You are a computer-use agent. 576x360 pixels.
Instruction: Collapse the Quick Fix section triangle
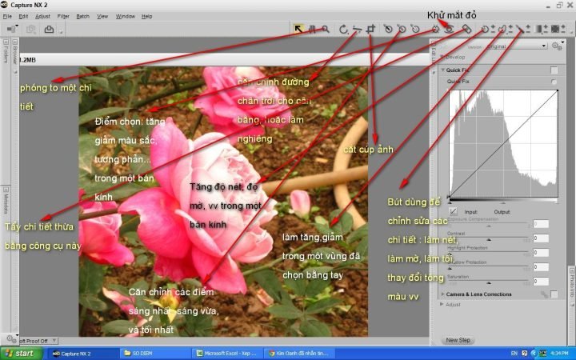click(x=443, y=70)
